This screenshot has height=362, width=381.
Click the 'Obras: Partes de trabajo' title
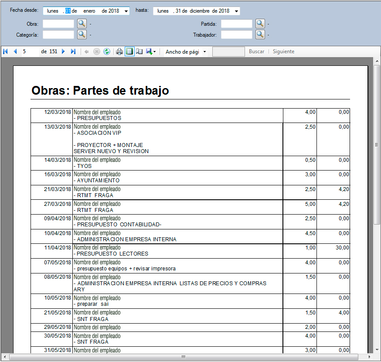pyautogui.click(x=100, y=90)
